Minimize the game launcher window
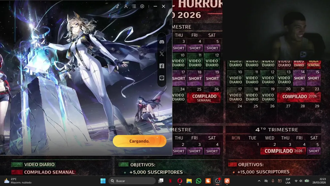The width and height of the screenshot is (330, 186). coord(155,6)
